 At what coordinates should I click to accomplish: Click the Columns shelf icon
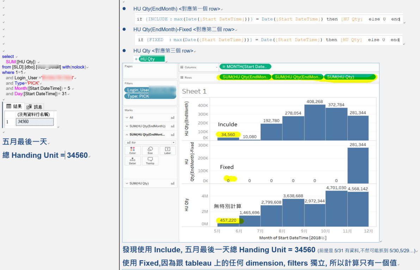point(182,67)
